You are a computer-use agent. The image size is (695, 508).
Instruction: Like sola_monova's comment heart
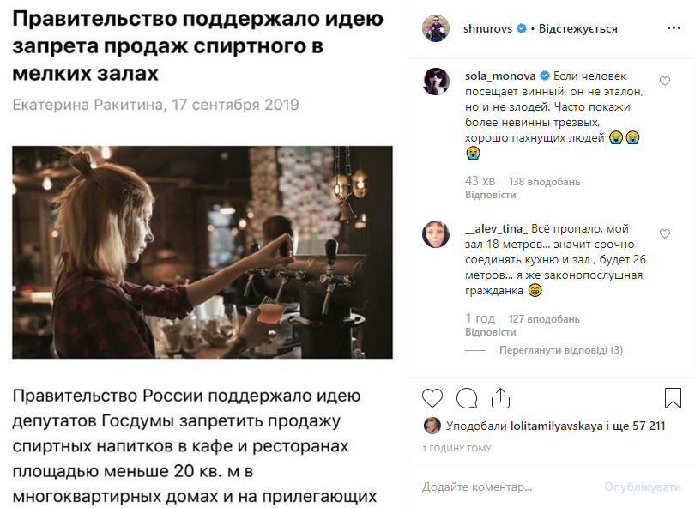pyautogui.click(x=664, y=81)
